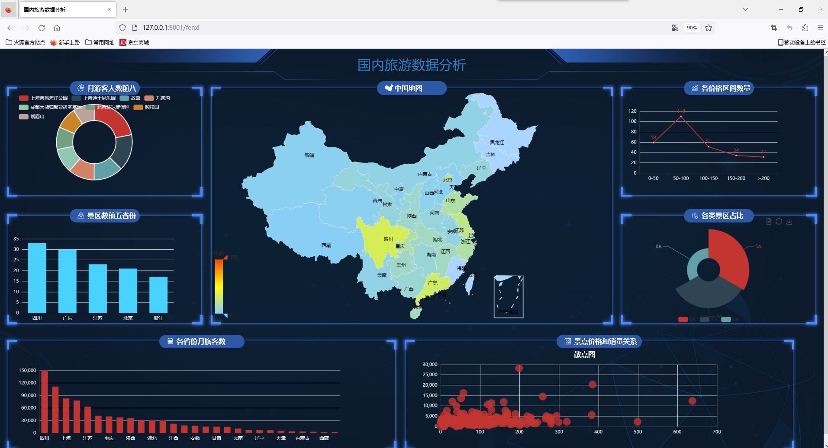Image resolution: width=828 pixels, height=448 pixels.
Task: Open the 常用网址 bookmark folder
Action: 100,42
